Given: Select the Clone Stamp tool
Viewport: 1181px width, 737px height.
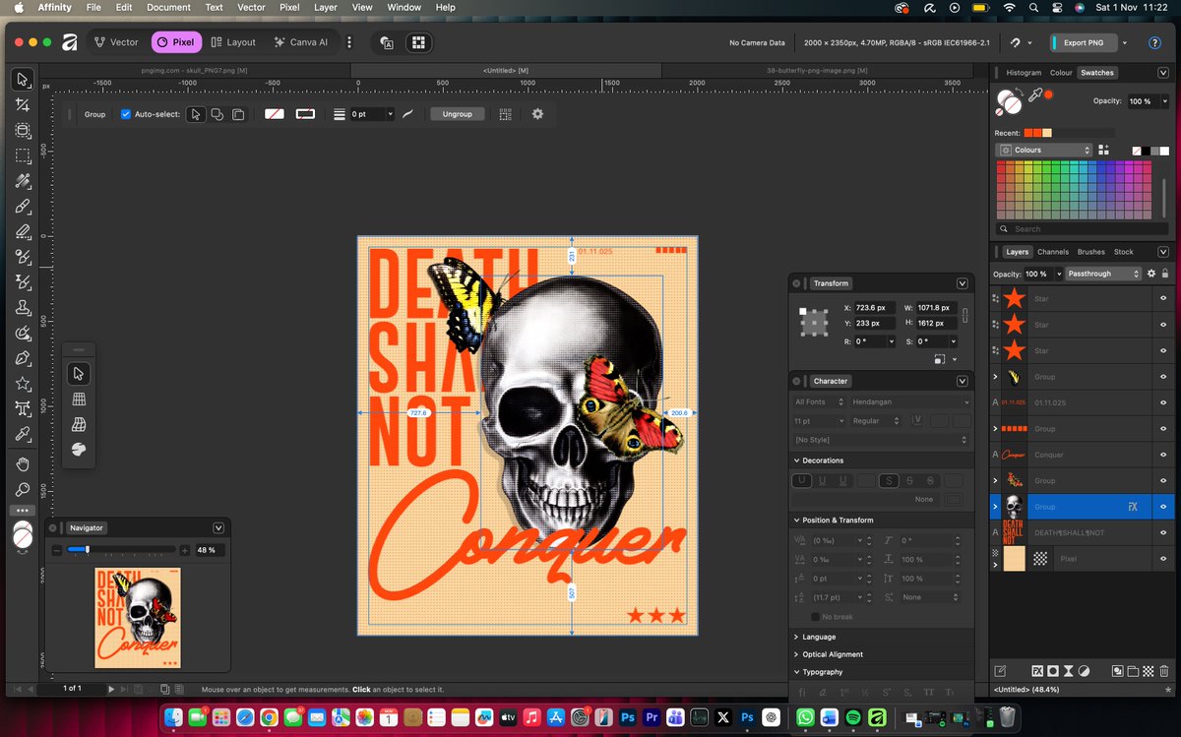Looking at the screenshot, I should pyautogui.click(x=22, y=306).
